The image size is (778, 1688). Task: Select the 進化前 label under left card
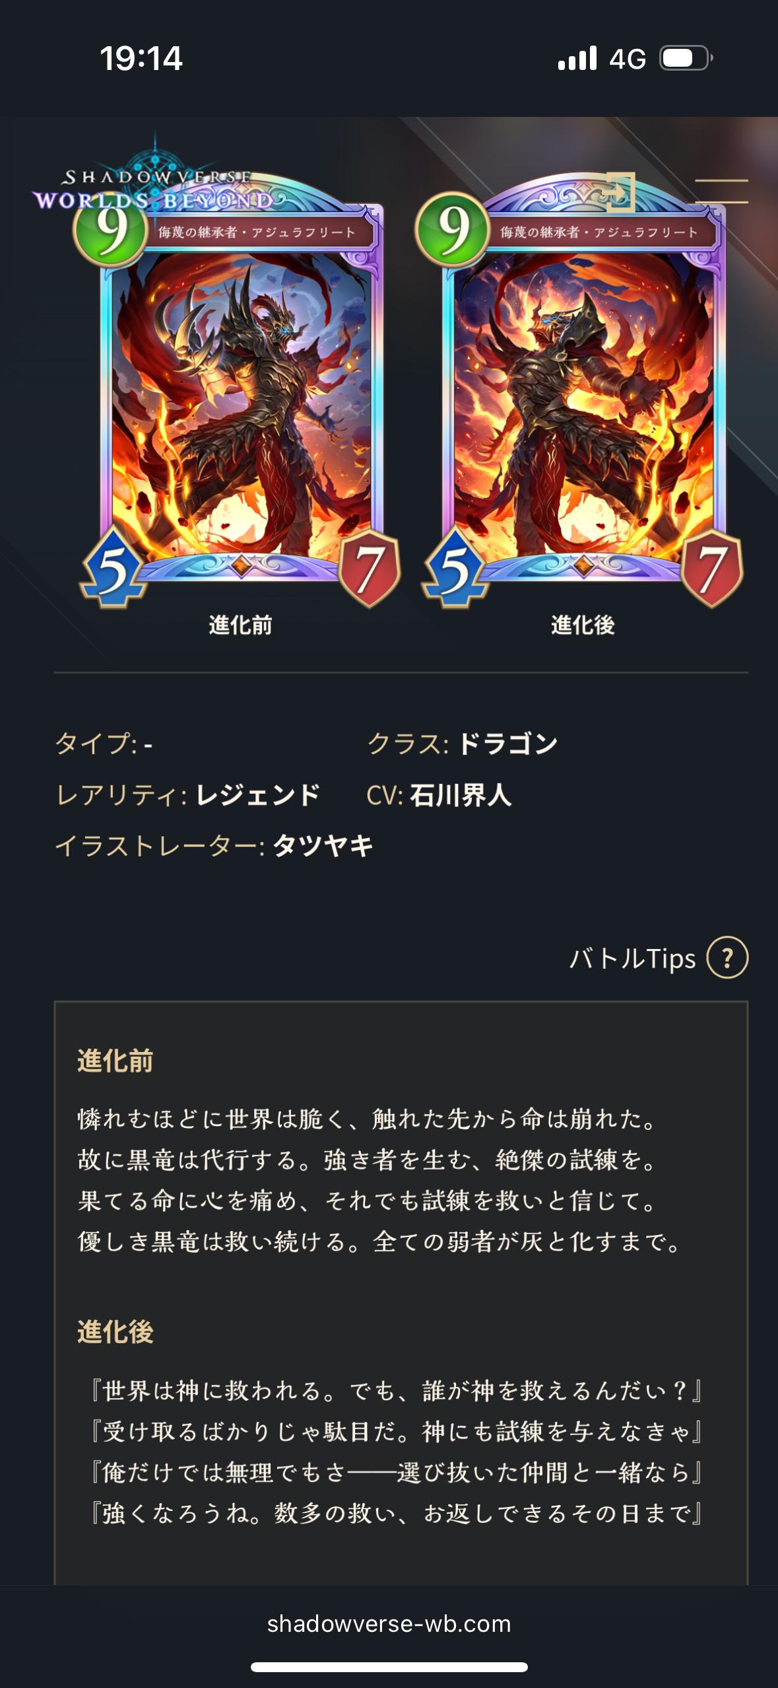click(241, 625)
